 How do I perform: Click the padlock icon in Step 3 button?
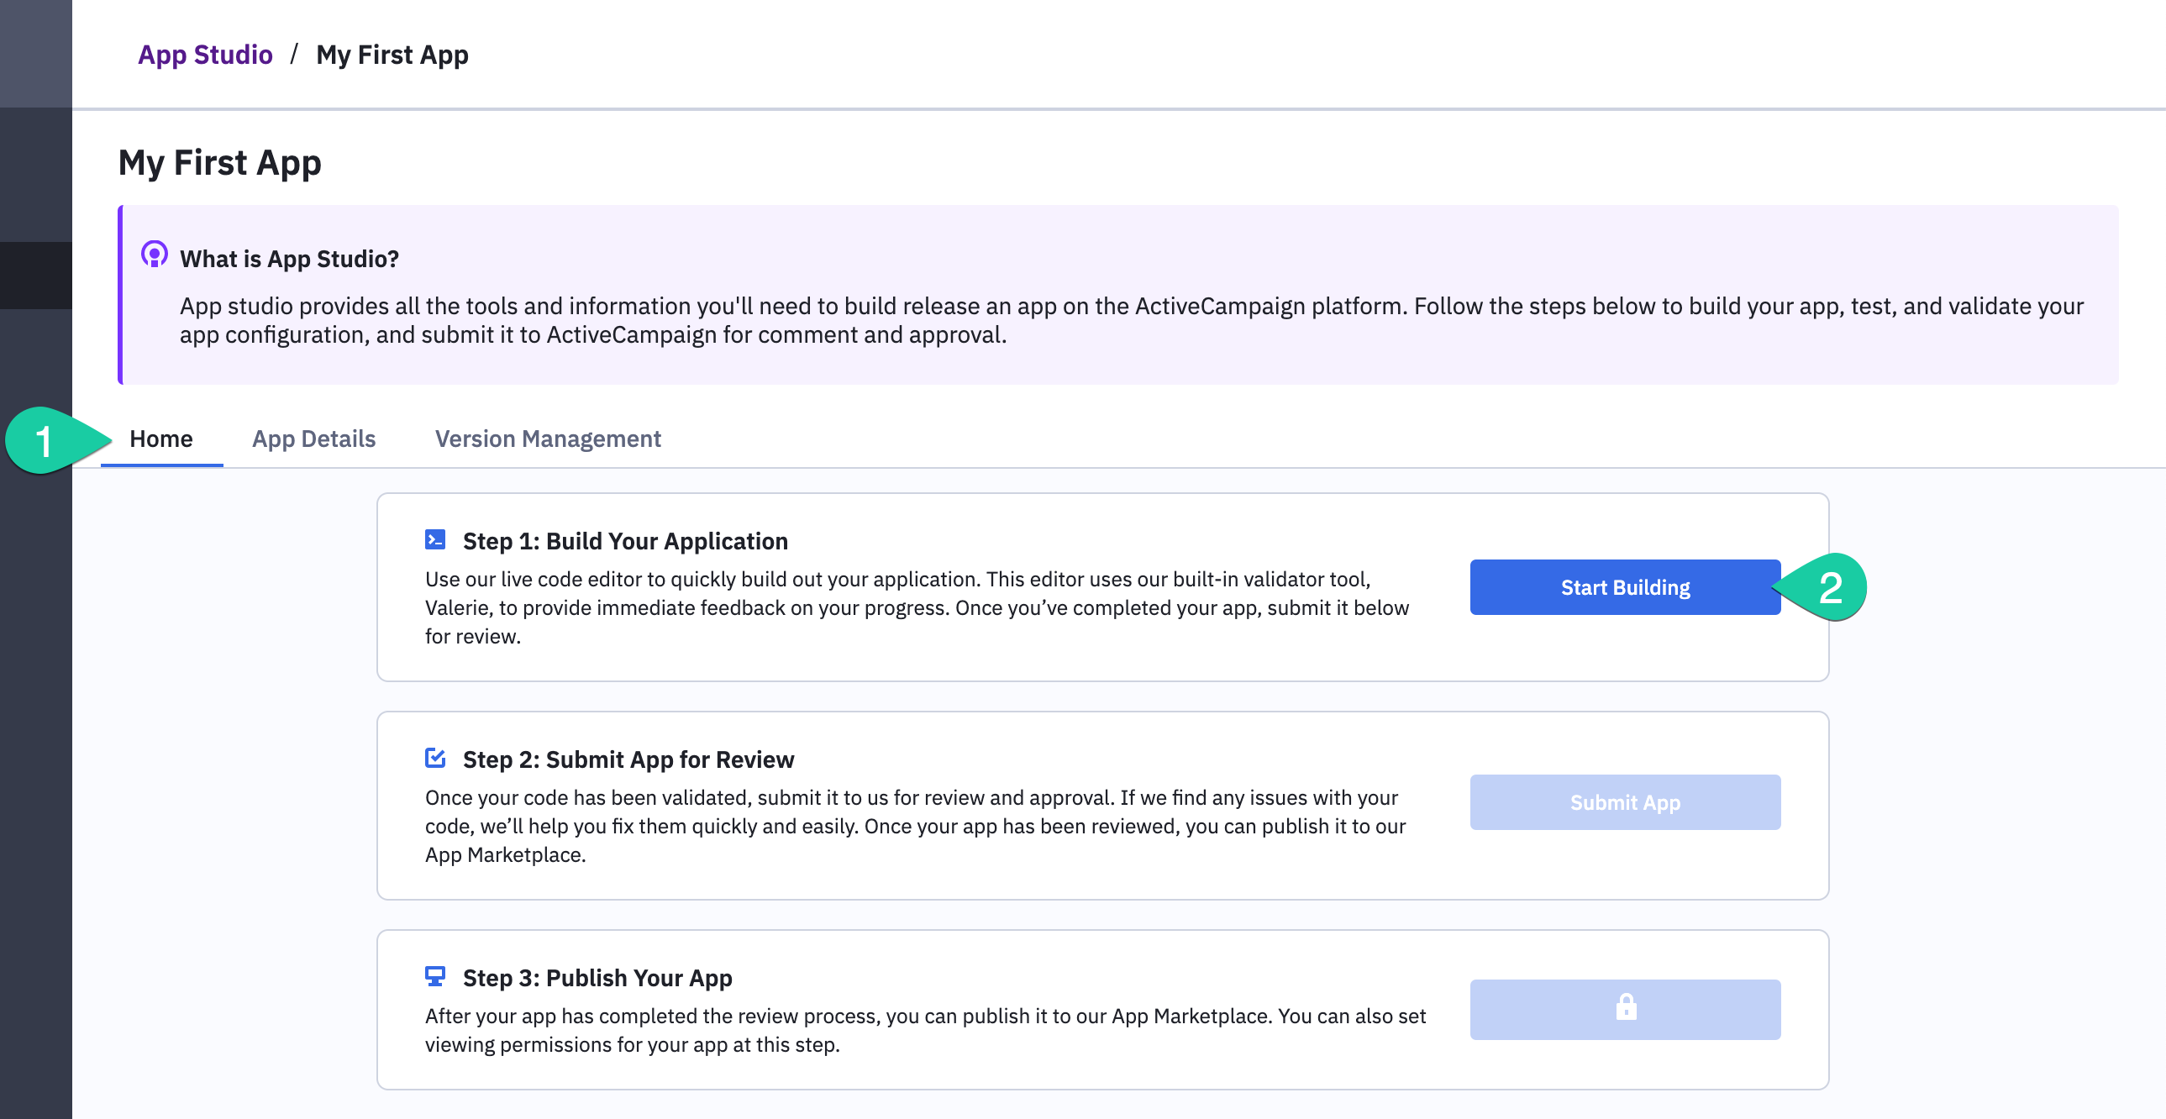1626,1006
